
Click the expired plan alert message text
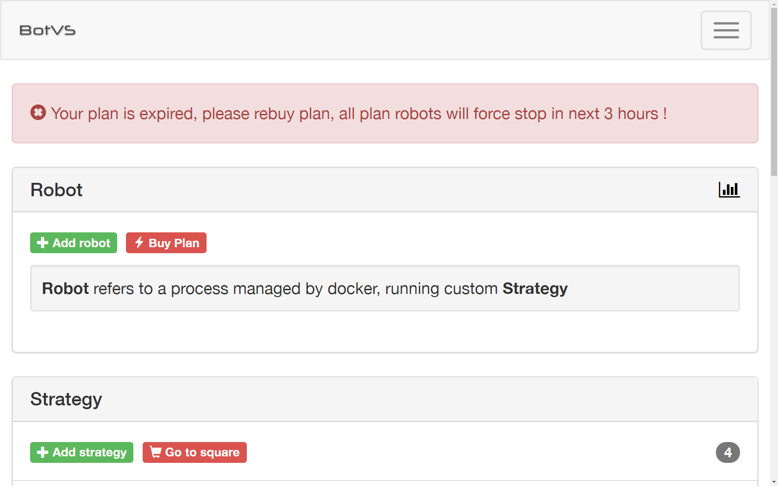359,113
